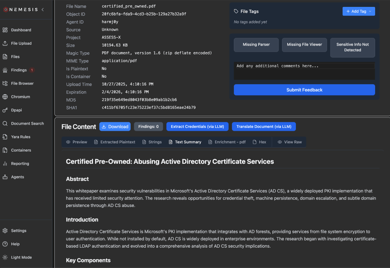Toggle Sensitive Info Not Detected option

coord(352,47)
